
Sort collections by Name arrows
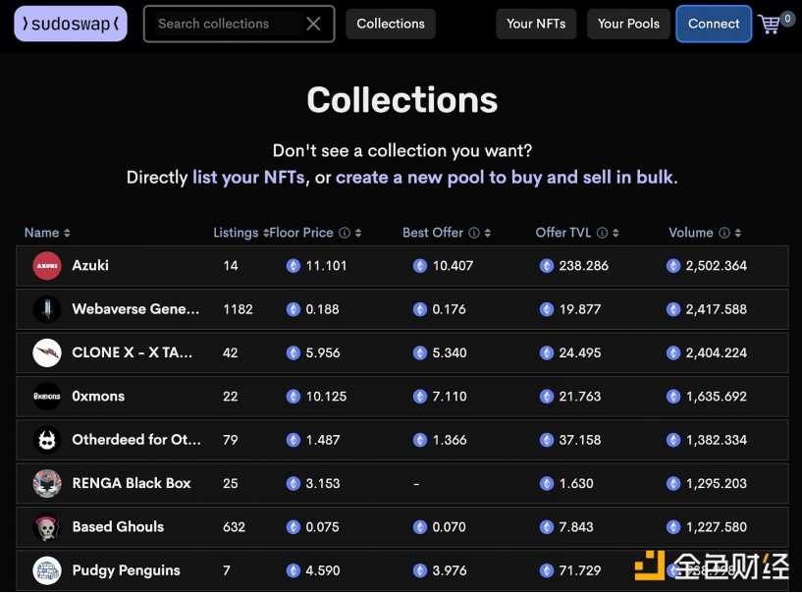67,233
